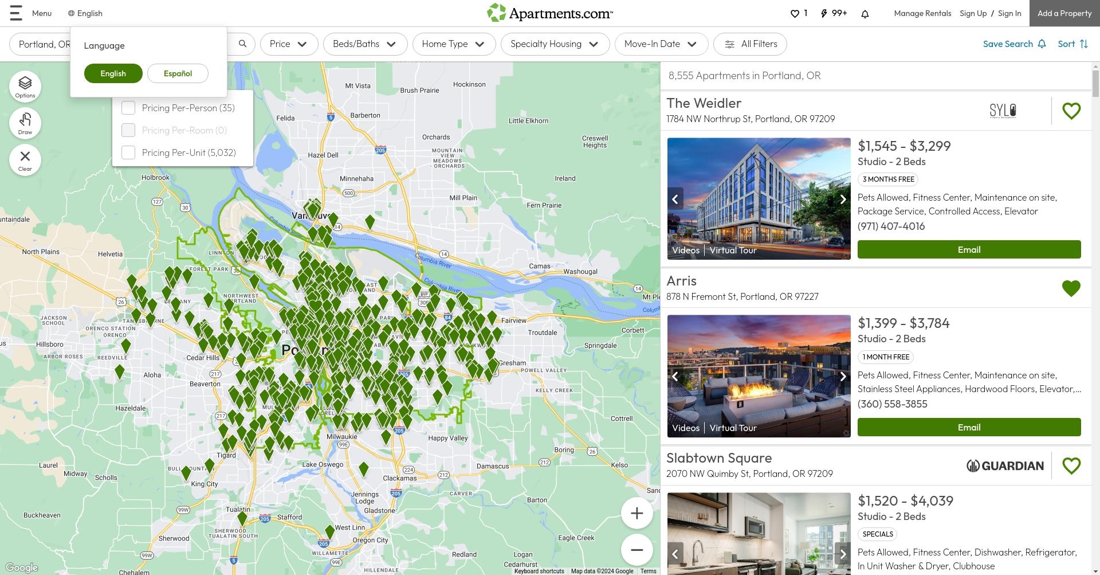This screenshot has height=575, width=1100.
Task: Show previous photo for The Weidler
Action: 675,199
